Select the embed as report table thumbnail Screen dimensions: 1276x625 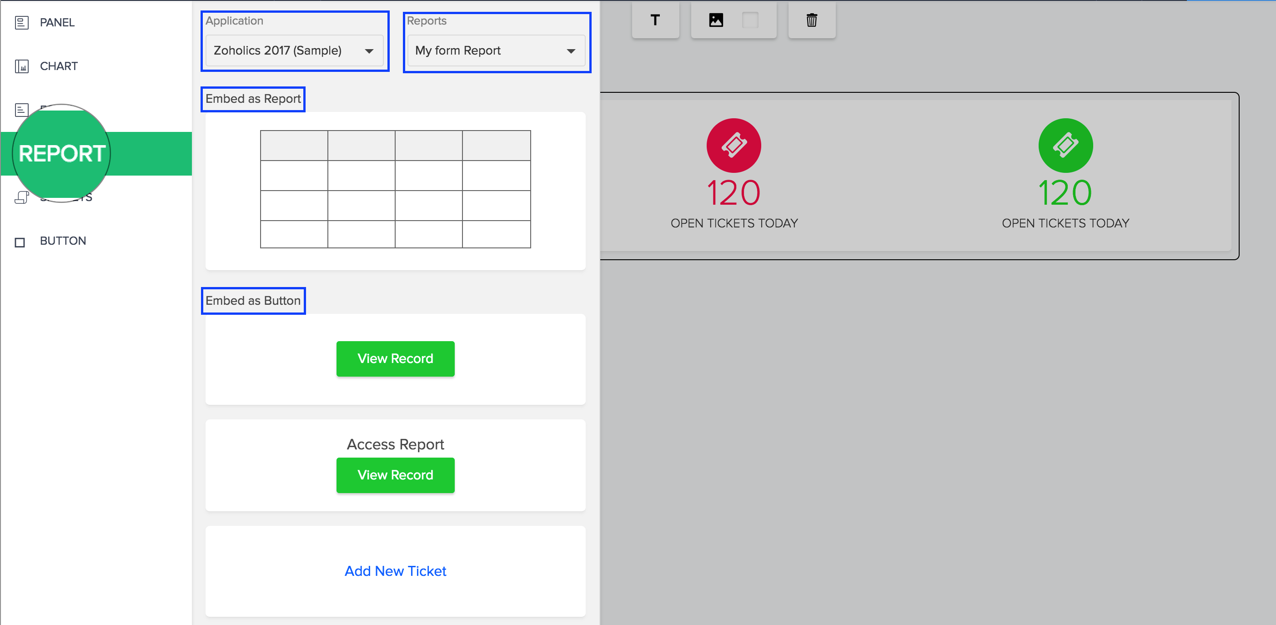click(x=395, y=189)
